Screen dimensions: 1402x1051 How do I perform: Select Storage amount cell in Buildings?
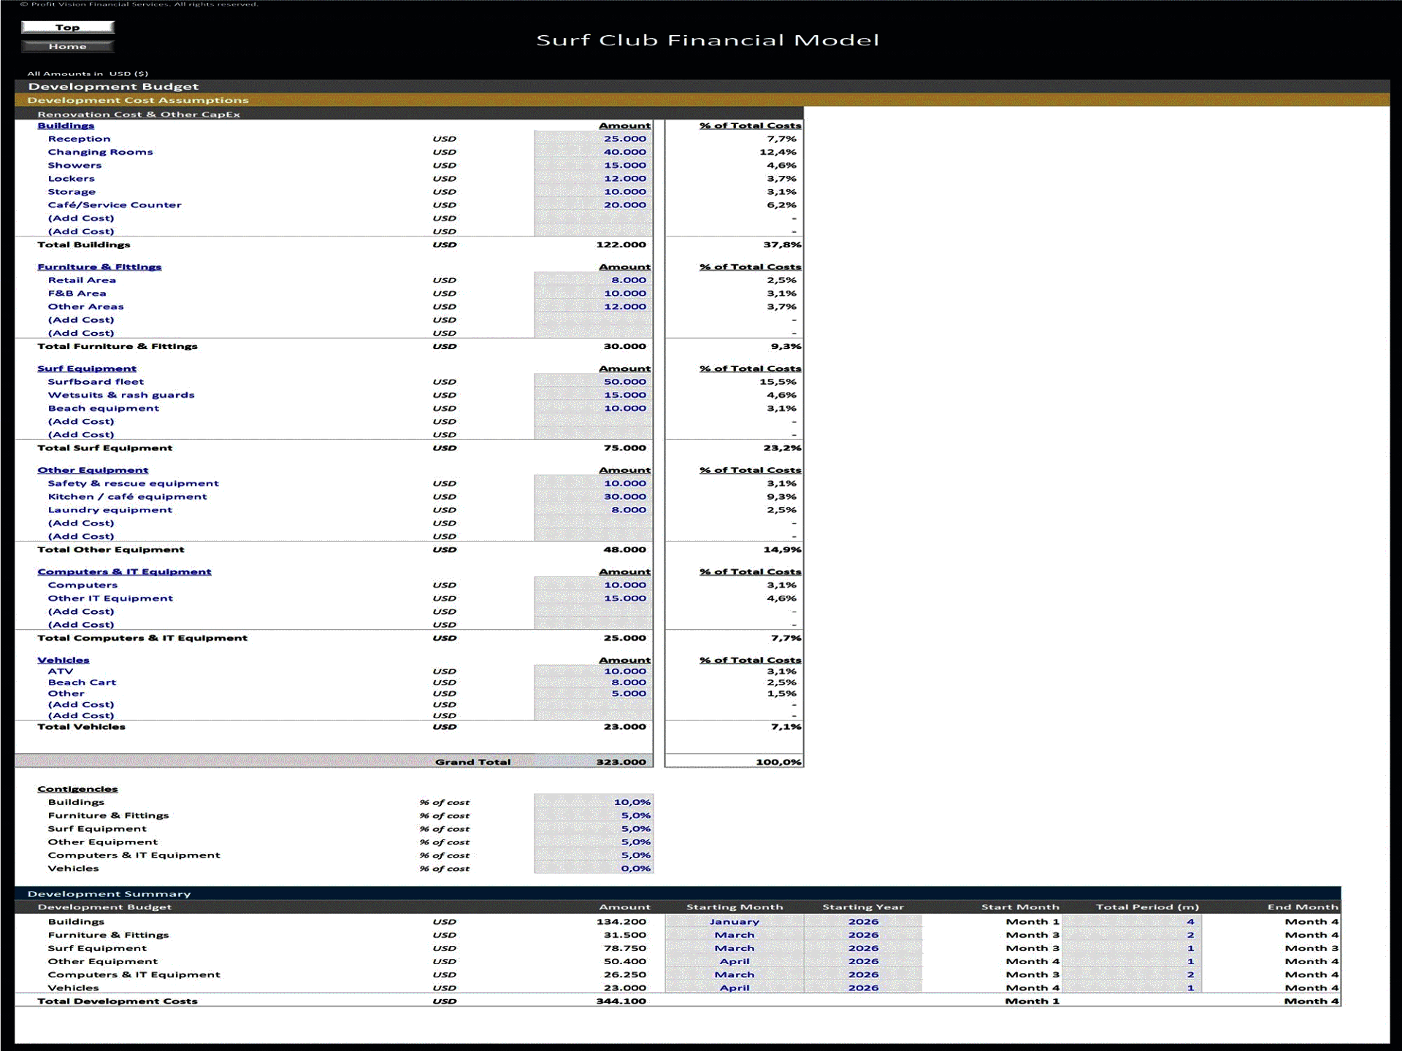pos(594,192)
